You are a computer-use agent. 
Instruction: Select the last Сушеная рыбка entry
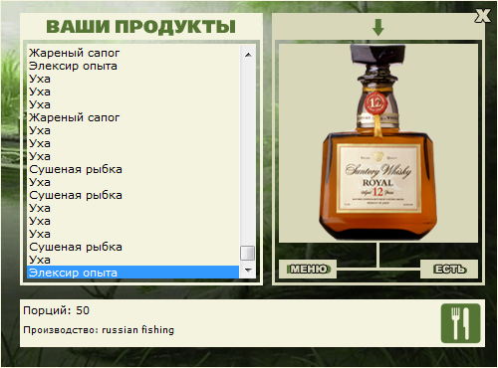132,247
